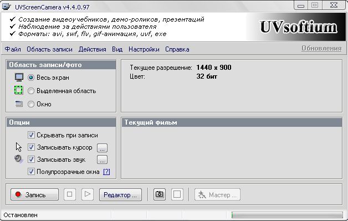This screenshot has height=221, width=348.
Task: Close the UVScreenCamera window
Action: (334, 6)
